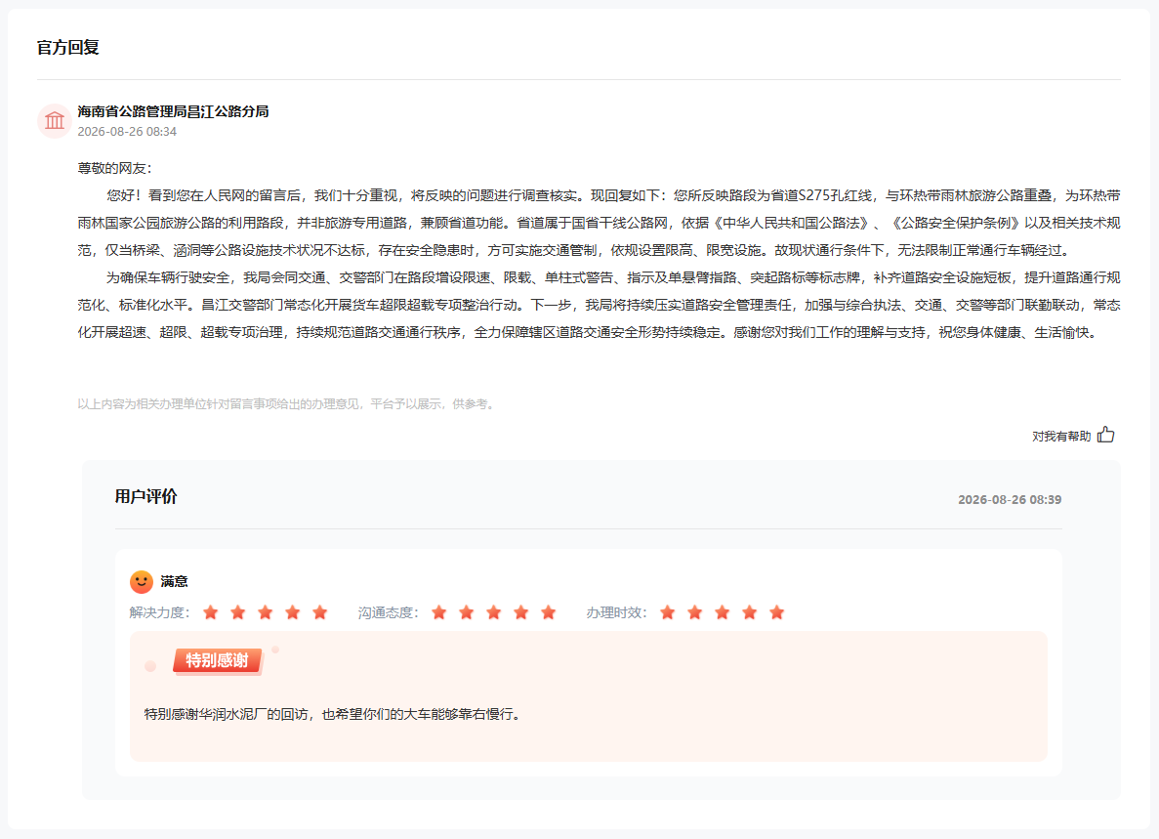
Task: Click the comment text 特别感谢华润水泥厂的回访
Action: [227, 714]
